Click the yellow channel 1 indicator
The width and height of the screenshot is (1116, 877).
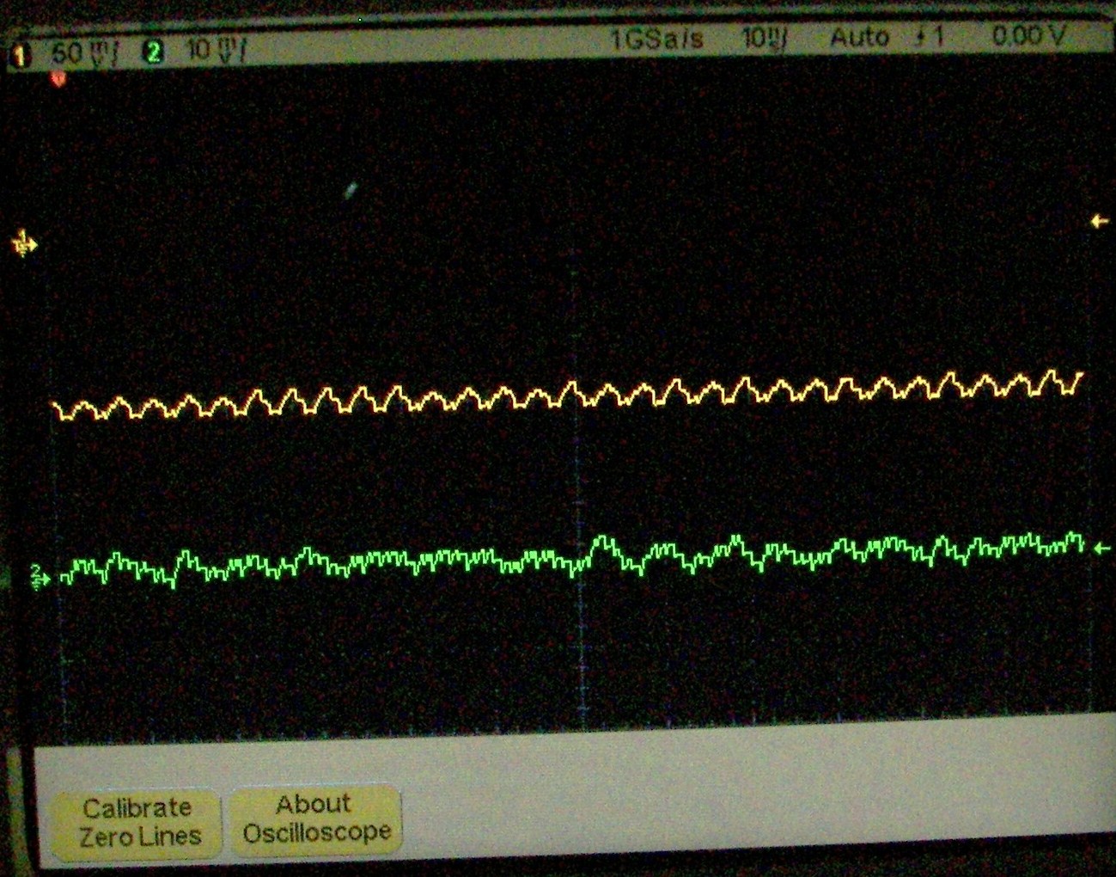pos(21,55)
